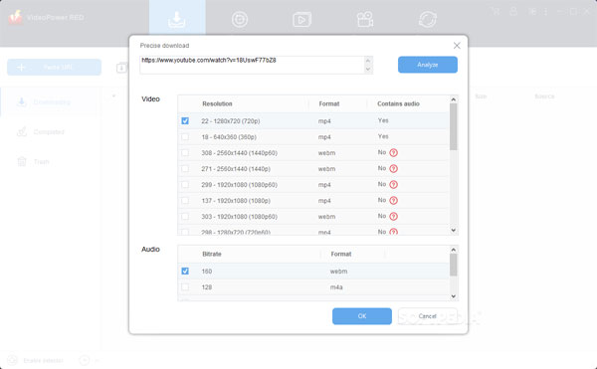
Task: Click the 'Yes' audio cell of 360p row
Action: tap(383, 136)
